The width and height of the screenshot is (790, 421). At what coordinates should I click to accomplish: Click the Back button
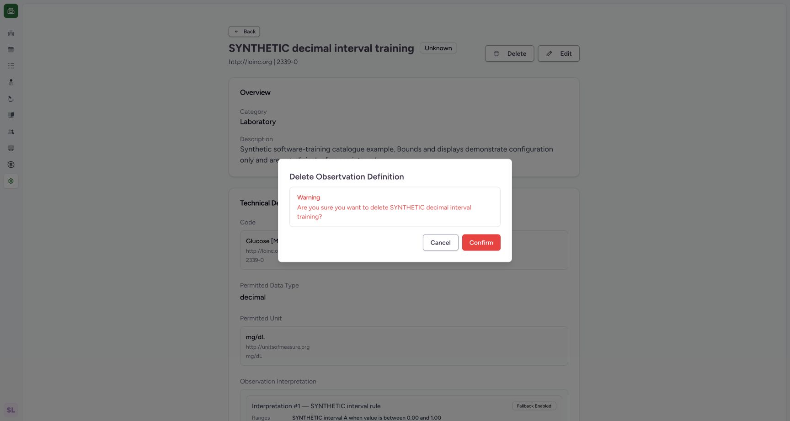[244, 32]
